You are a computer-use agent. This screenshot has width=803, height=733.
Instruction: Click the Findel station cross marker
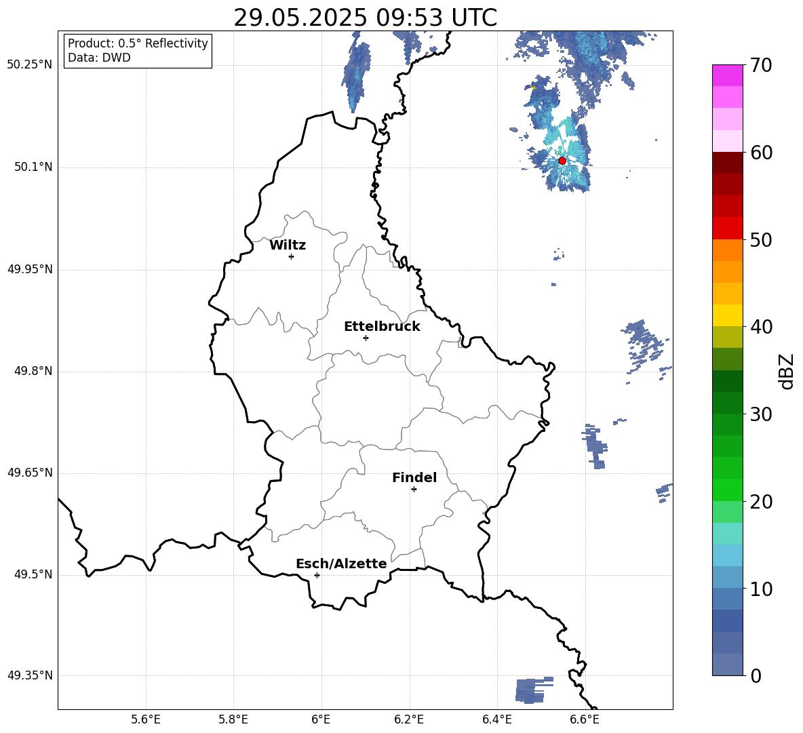[414, 490]
